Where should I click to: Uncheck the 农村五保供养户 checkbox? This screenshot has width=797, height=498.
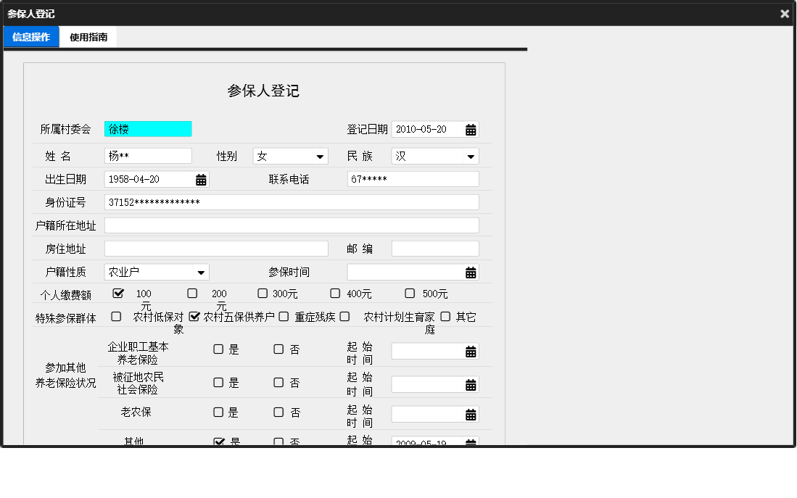tap(194, 316)
